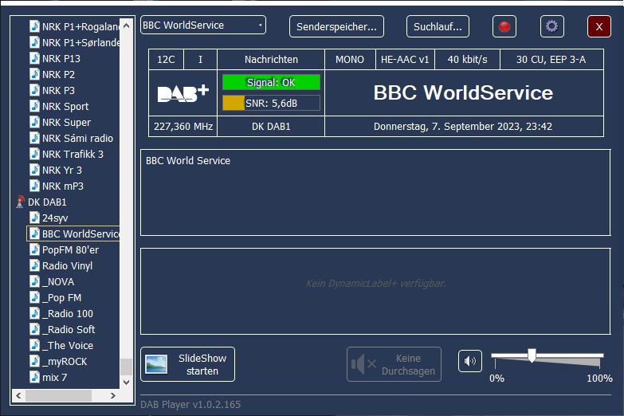Click the vertical scrollbar thumb in station list
Viewport: 624px width, 416px height.
[x=126, y=367]
